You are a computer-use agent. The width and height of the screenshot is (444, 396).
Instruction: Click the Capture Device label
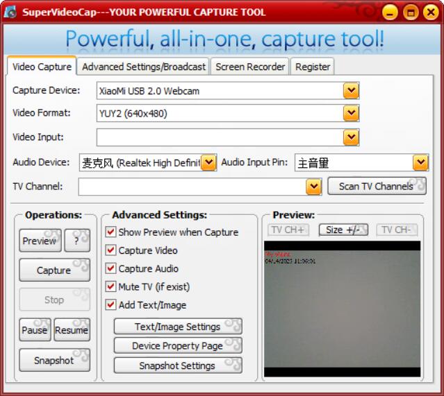[x=46, y=90]
